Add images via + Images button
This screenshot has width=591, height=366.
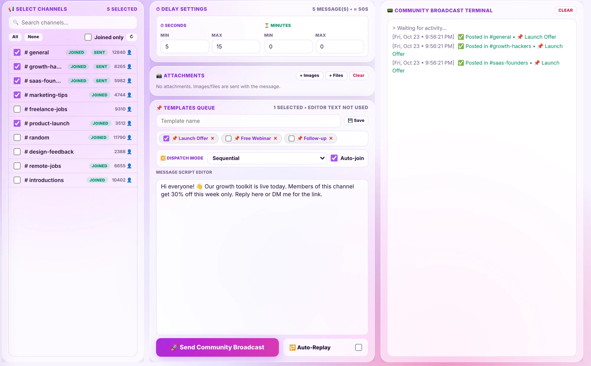[x=309, y=75]
